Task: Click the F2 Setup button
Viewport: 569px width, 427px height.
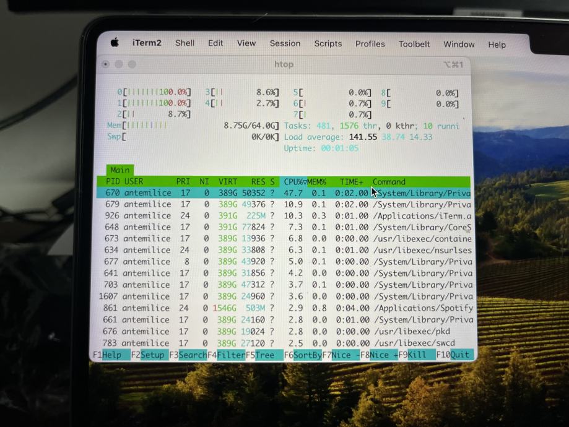Action: pos(149,355)
